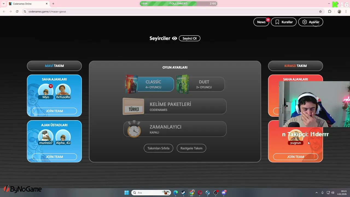Reload the page in the browser
The width and height of the screenshot is (350, 197).
tap(17, 11)
